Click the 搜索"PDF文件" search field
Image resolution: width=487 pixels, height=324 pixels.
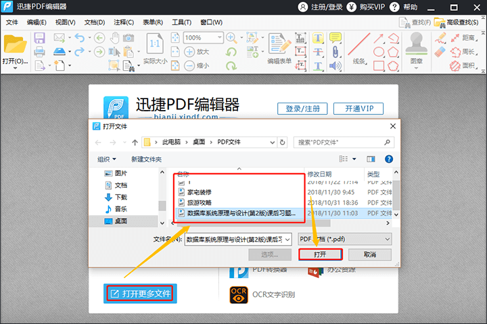tap(342, 142)
